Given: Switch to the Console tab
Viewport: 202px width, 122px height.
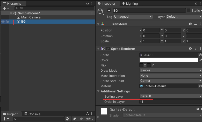Looking at the screenshot, I should [x=32, y=114].
